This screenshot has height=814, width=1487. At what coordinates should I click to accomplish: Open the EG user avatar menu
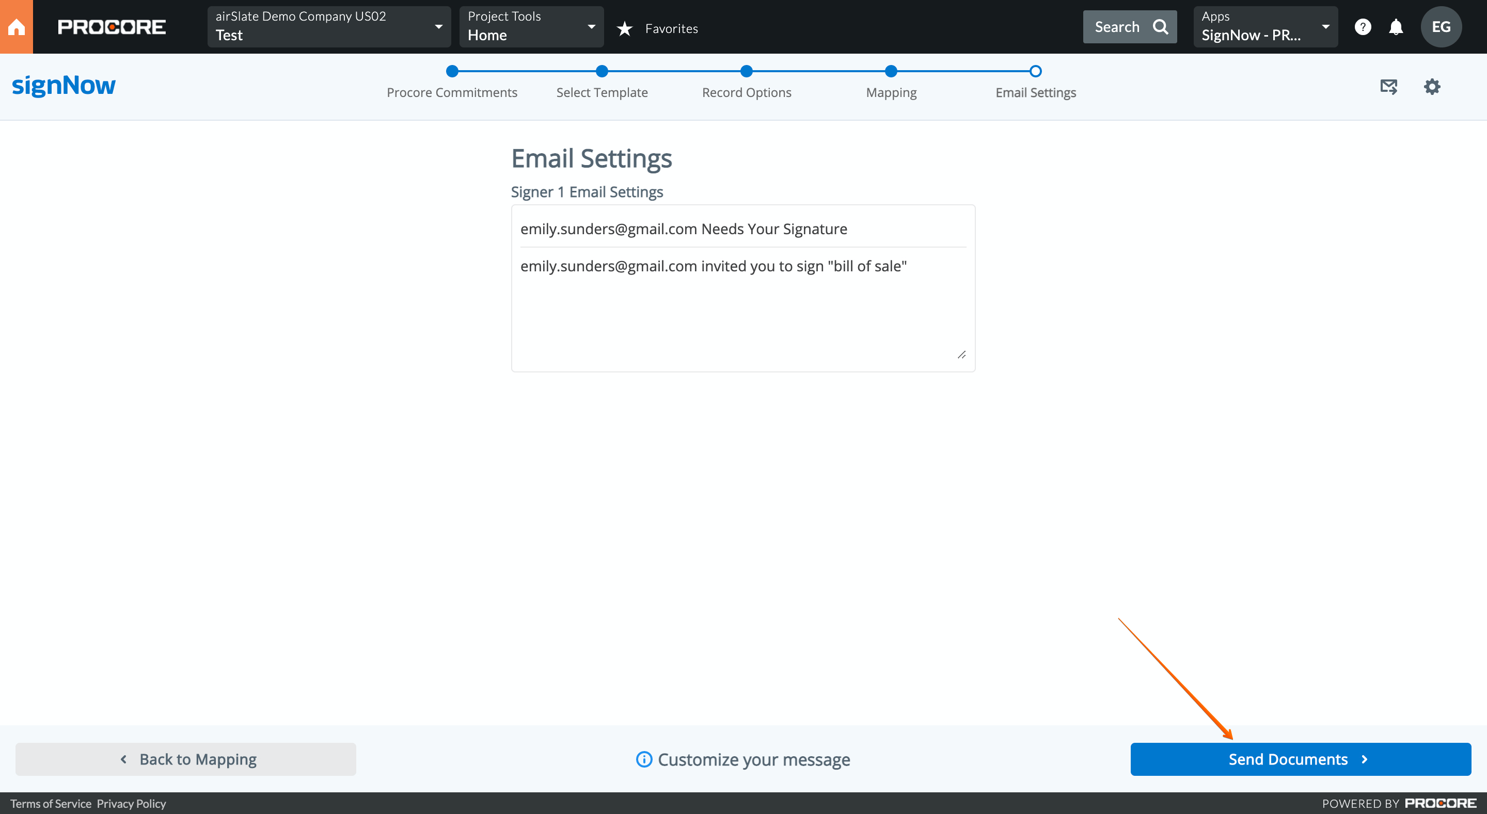click(1441, 26)
